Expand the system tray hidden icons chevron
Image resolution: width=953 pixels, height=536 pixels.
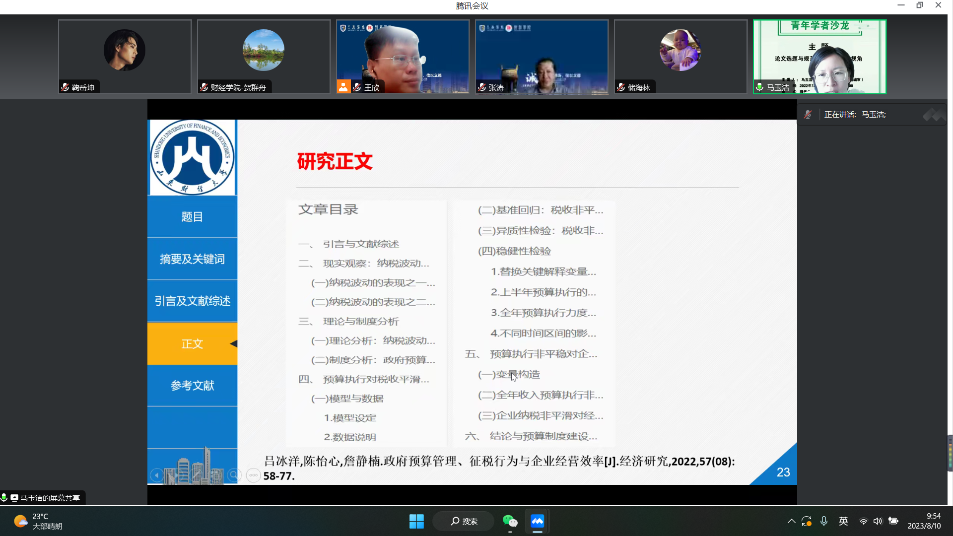pyautogui.click(x=791, y=521)
